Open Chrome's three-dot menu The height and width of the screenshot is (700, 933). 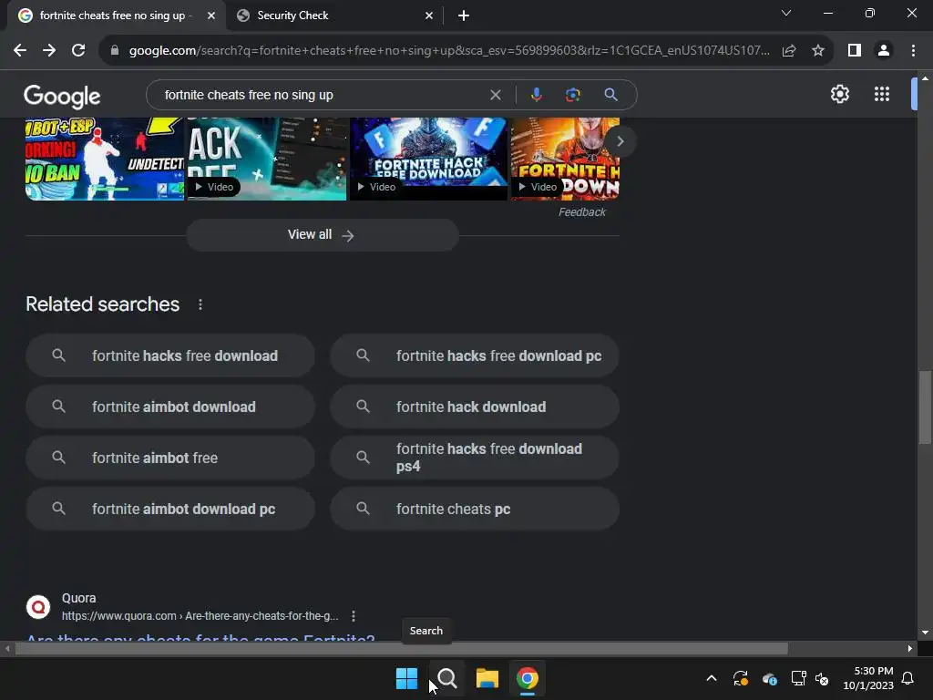pos(913,51)
